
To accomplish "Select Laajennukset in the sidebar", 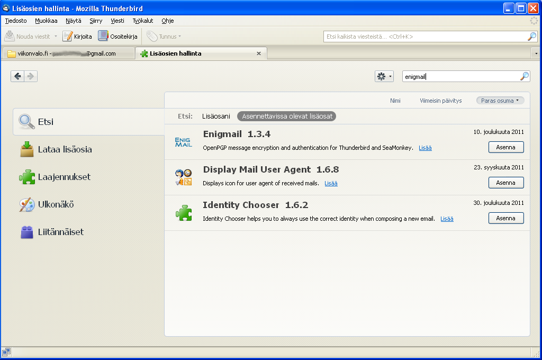I will pyautogui.click(x=89, y=177).
